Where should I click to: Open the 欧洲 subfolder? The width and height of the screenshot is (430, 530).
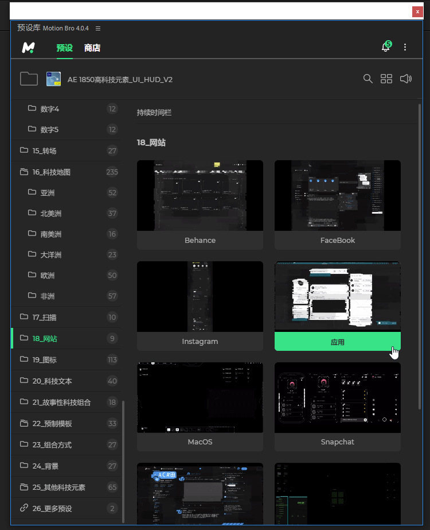point(66,275)
